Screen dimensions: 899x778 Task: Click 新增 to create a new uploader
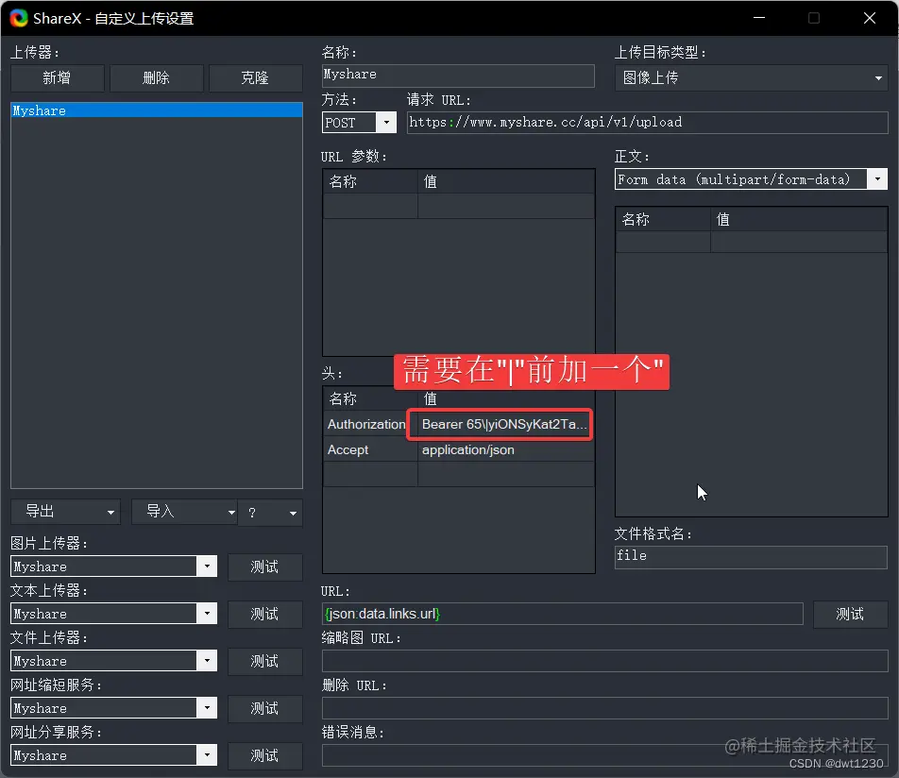[x=56, y=77]
